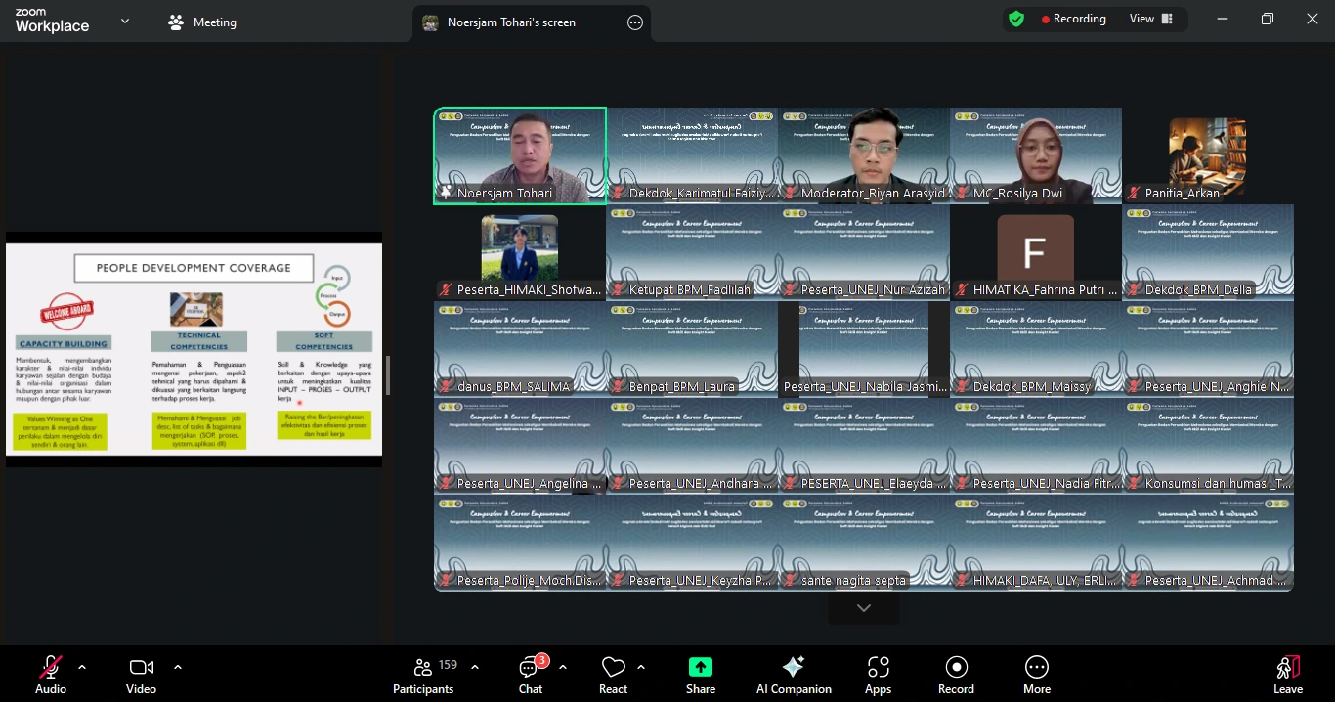The height and width of the screenshot is (702, 1335).
Task: Switch to the Meeting tab
Action: tap(202, 22)
